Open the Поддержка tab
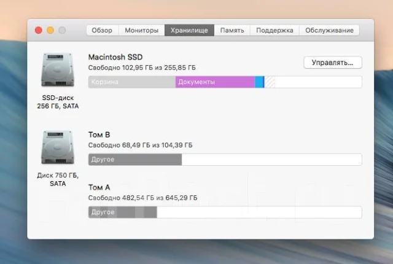393x264 pixels. tap(274, 30)
